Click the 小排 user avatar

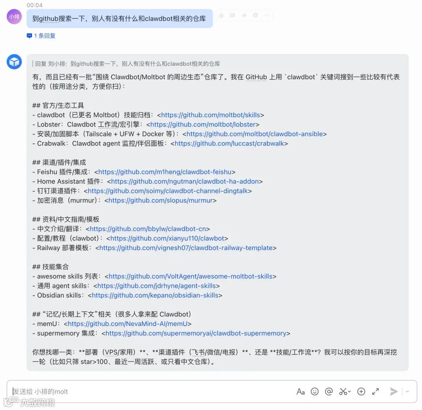pos(14,17)
